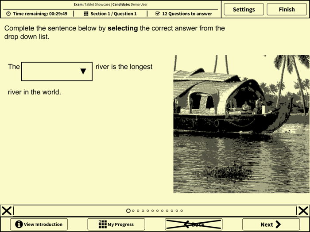This screenshot has width=310, height=232.
Task: Click the right X navigation strip button
Action: (303, 211)
